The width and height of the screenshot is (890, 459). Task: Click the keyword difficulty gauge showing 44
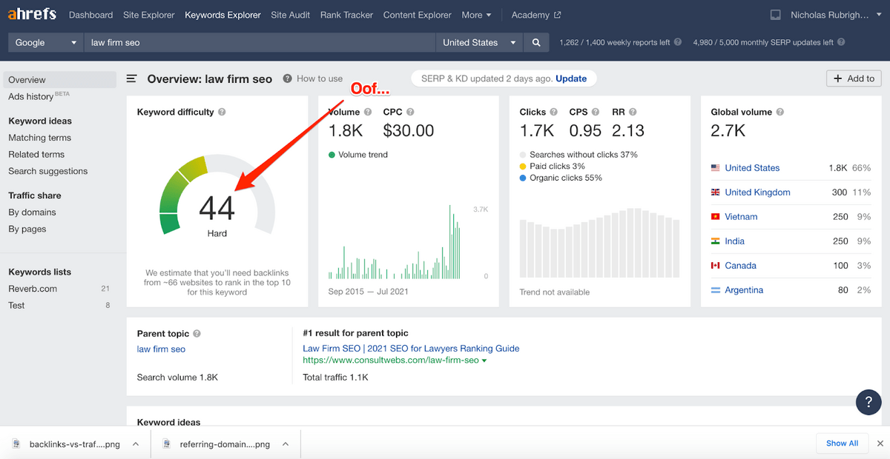point(217,207)
